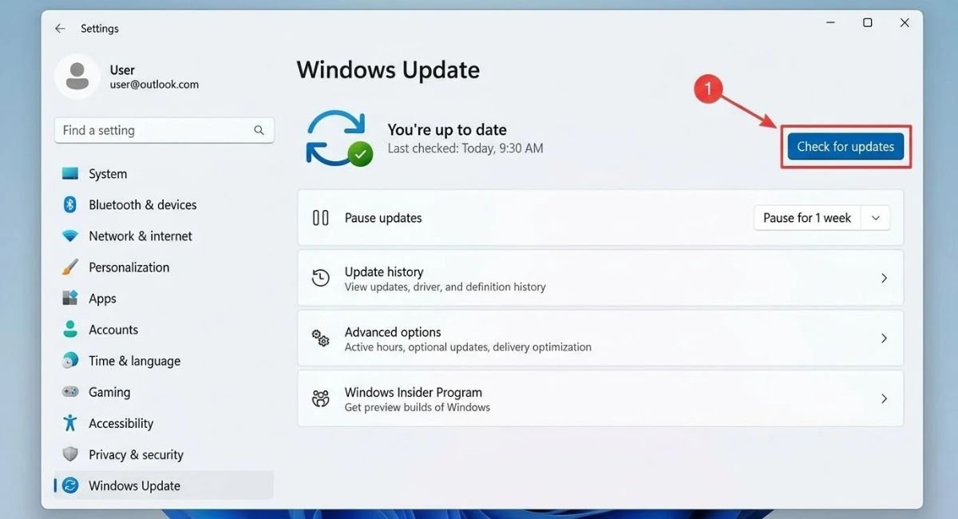Click Check for updates button
This screenshot has height=519, width=958.
point(845,146)
